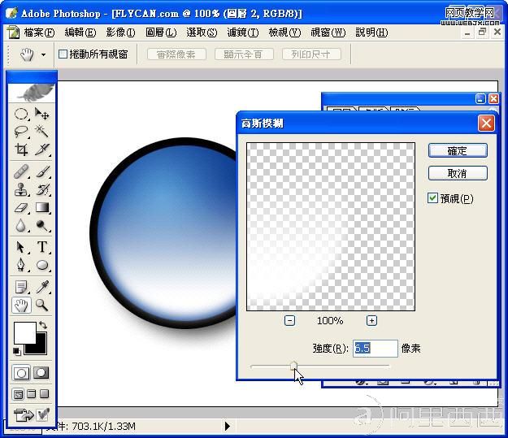Open the 說明(H) menu

(371, 33)
